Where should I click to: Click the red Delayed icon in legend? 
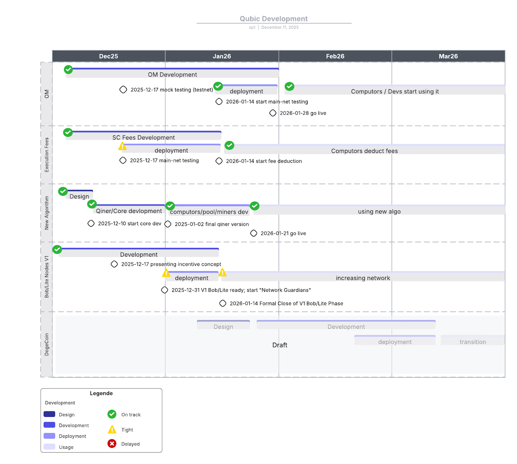coord(112,444)
